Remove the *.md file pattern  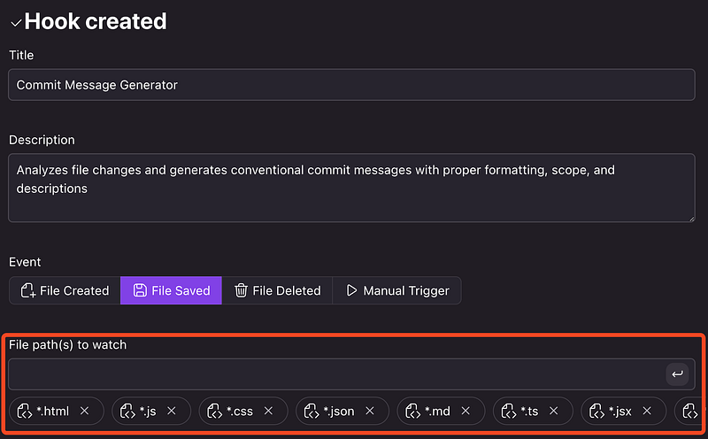click(x=466, y=411)
